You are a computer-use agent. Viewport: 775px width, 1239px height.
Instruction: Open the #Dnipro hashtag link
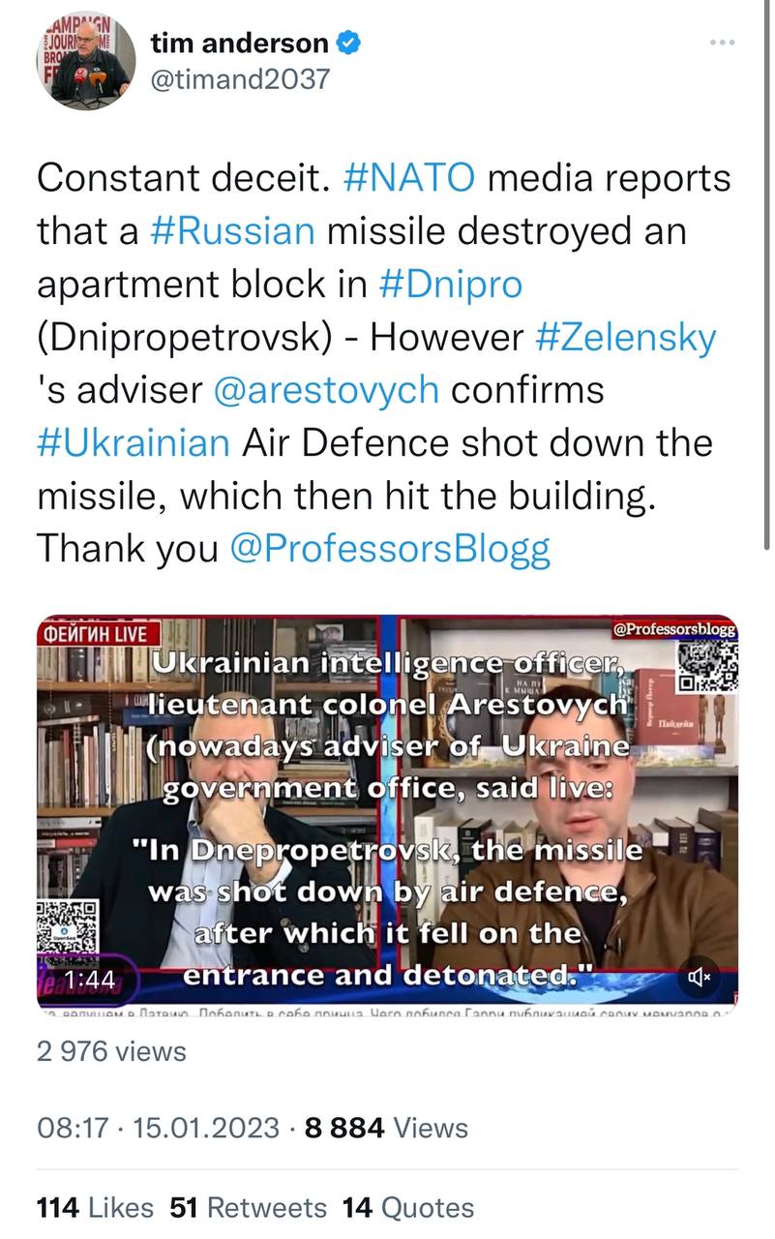click(451, 285)
